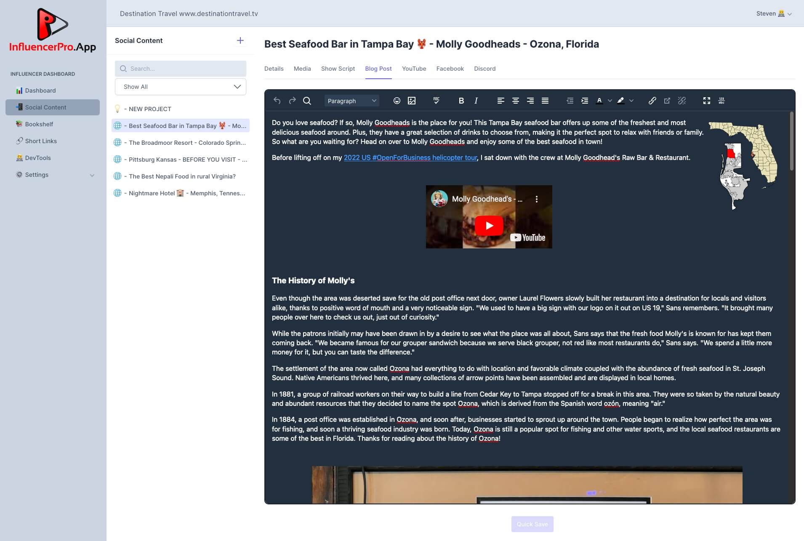Add new social content with plus icon
The width and height of the screenshot is (804, 541).
click(240, 40)
